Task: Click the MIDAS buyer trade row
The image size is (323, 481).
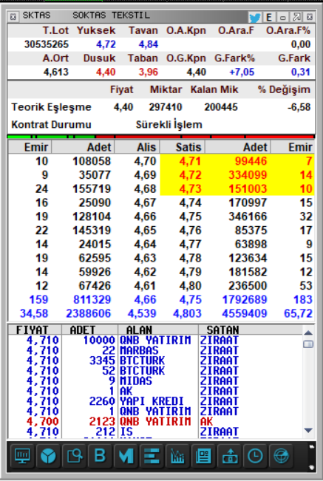Action: pyautogui.click(x=155, y=381)
